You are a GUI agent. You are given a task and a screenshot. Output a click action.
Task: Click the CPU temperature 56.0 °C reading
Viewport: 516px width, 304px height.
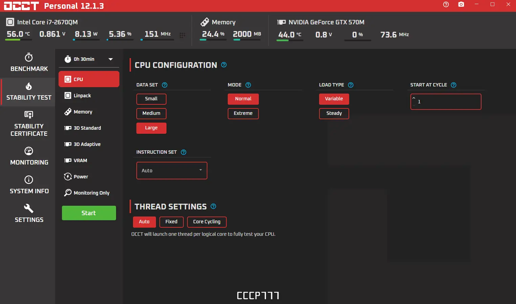[18, 34]
